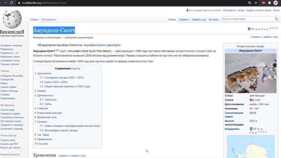Click the USA flag icon in infobox
281x158 pixels.
pyautogui.click(x=252, y=100)
